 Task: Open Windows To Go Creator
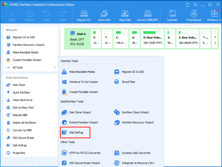click(x=83, y=82)
